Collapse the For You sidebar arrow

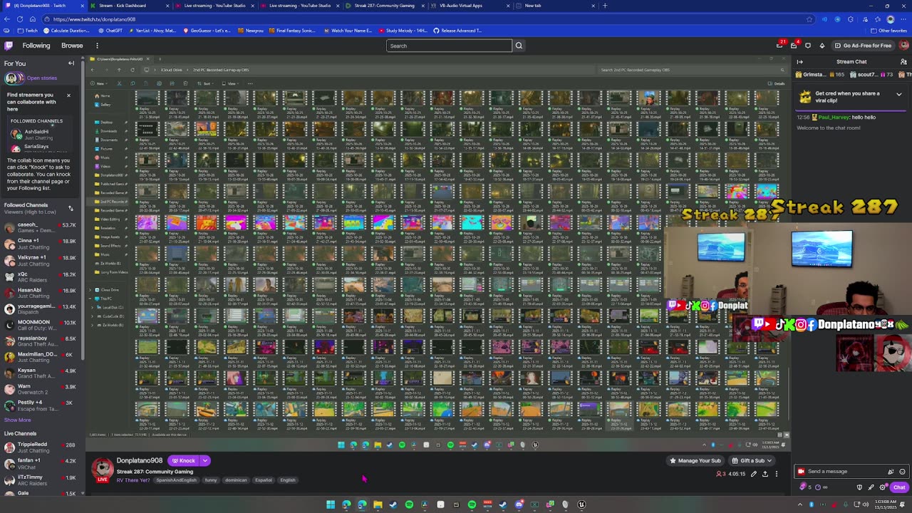click(71, 63)
